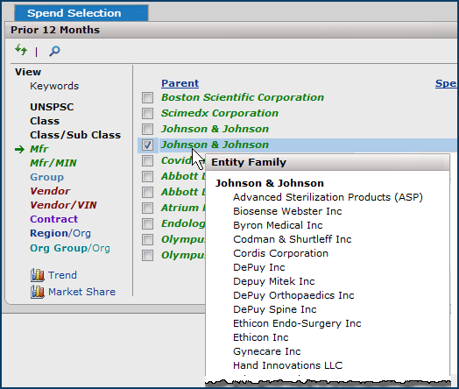
Task: Click the Trend bar chart icon
Action: click(x=38, y=275)
